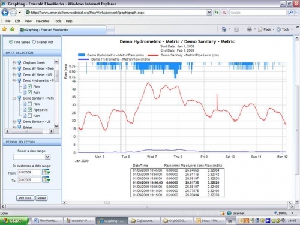The width and height of the screenshot is (300, 225).
Task: Check Rain under Demo Sanitary - Metric
Action: coord(29,116)
